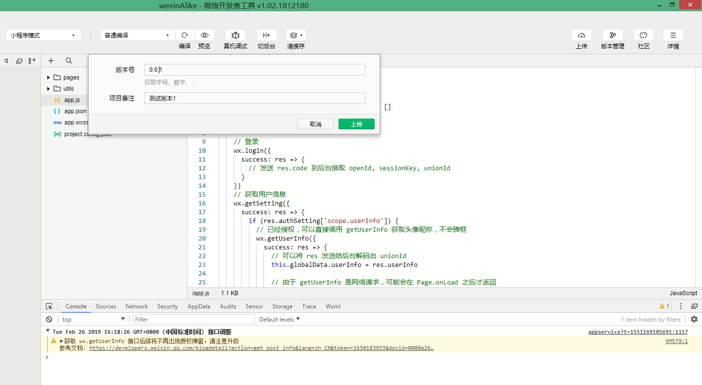The height and width of the screenshot is (385, 702).
Task: Click the 1.1 KB file size label
Action: tap(230, 293)
